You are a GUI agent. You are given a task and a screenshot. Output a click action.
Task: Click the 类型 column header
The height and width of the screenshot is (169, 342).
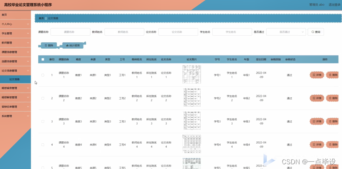pos(107,59)
